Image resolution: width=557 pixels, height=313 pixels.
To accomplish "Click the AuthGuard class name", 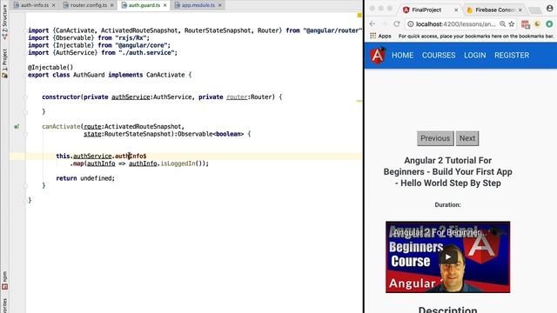I will 89,75.
